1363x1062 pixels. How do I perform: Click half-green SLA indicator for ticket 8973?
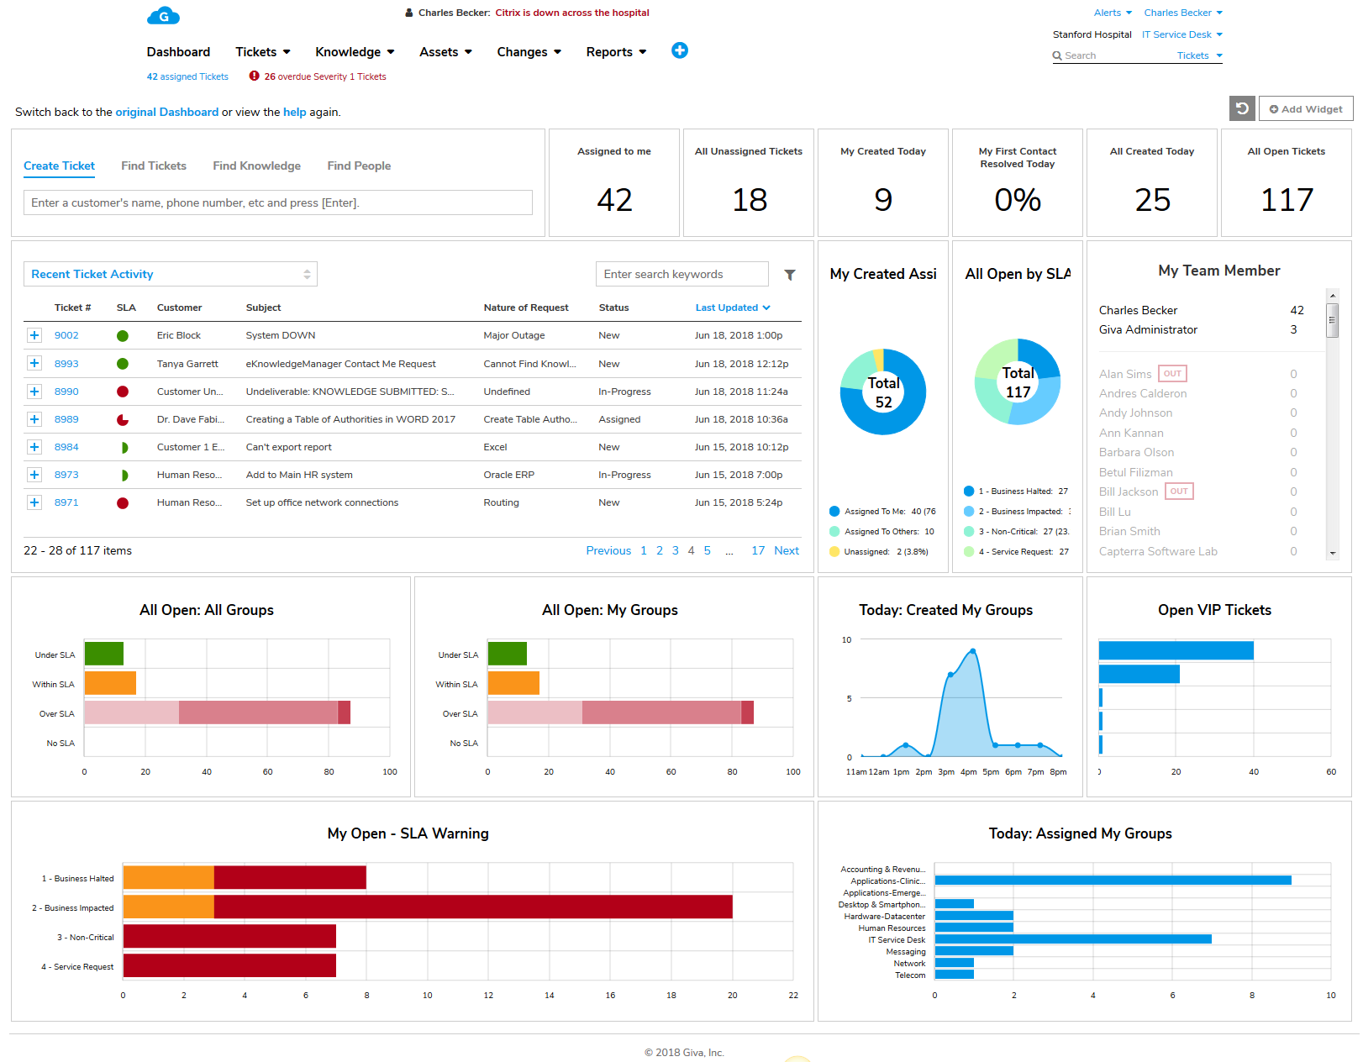(124, 475)
